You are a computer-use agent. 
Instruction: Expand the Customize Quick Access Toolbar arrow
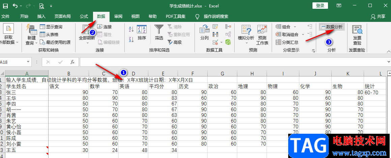pyautogui.click(x=51, y=6)
